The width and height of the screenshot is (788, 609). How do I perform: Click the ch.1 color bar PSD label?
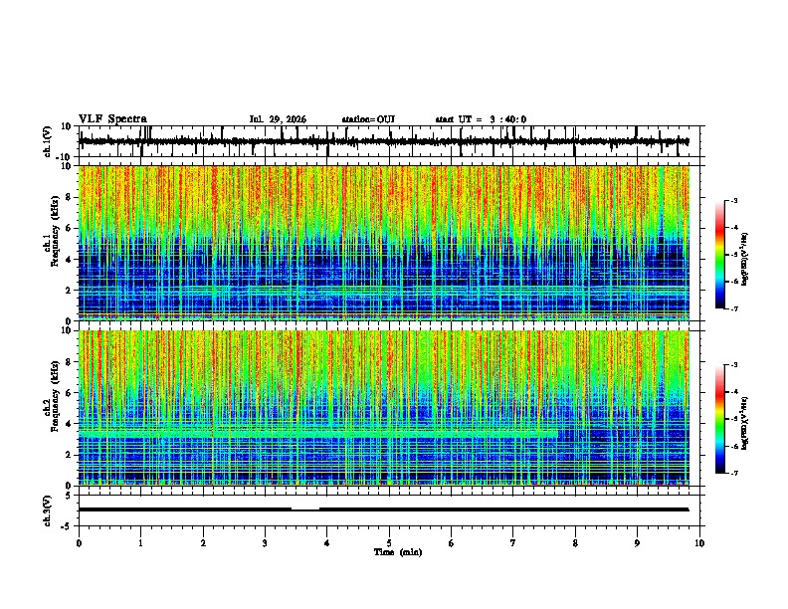coord(745,259)
